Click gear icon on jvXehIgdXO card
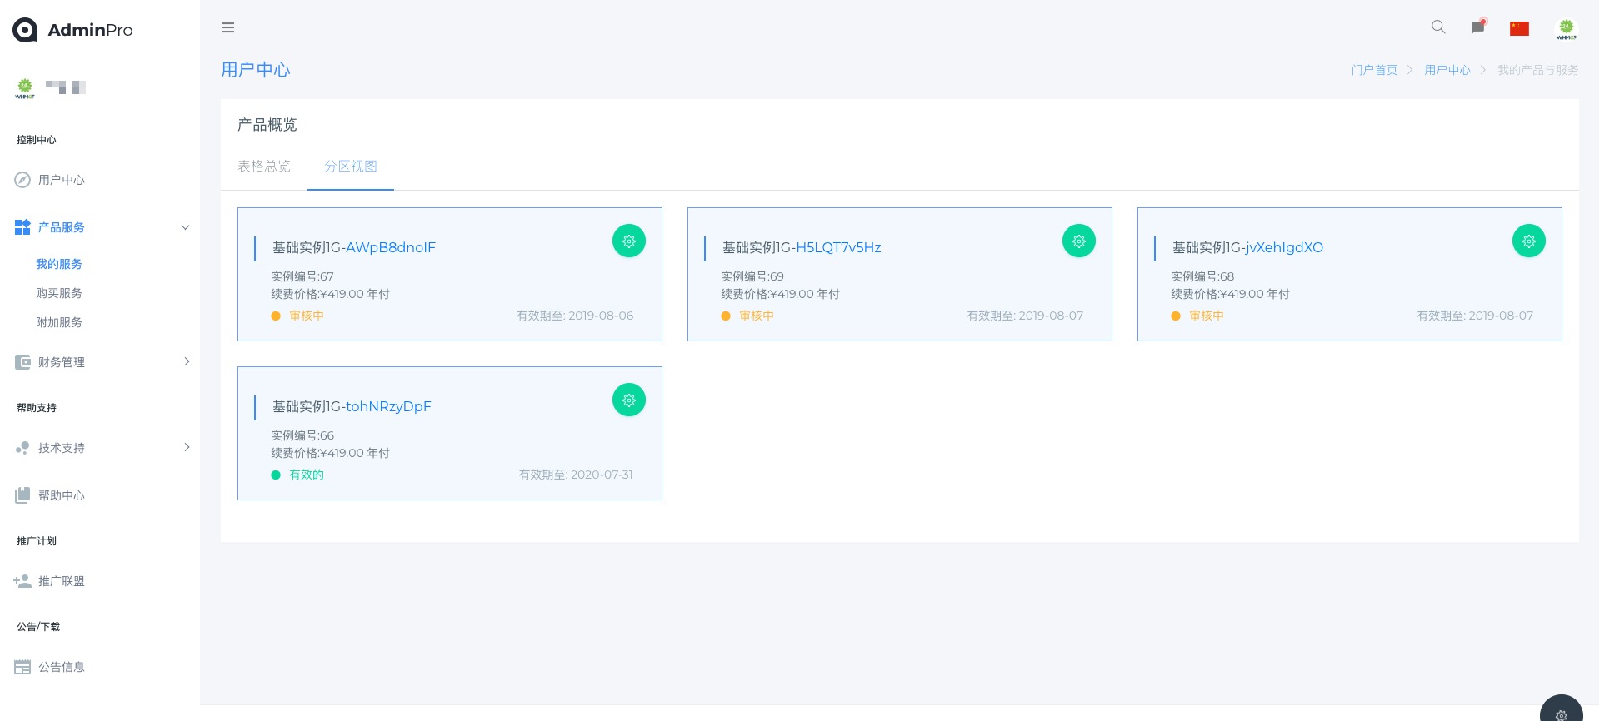The image size is (1599, 721). [1529, 241]
